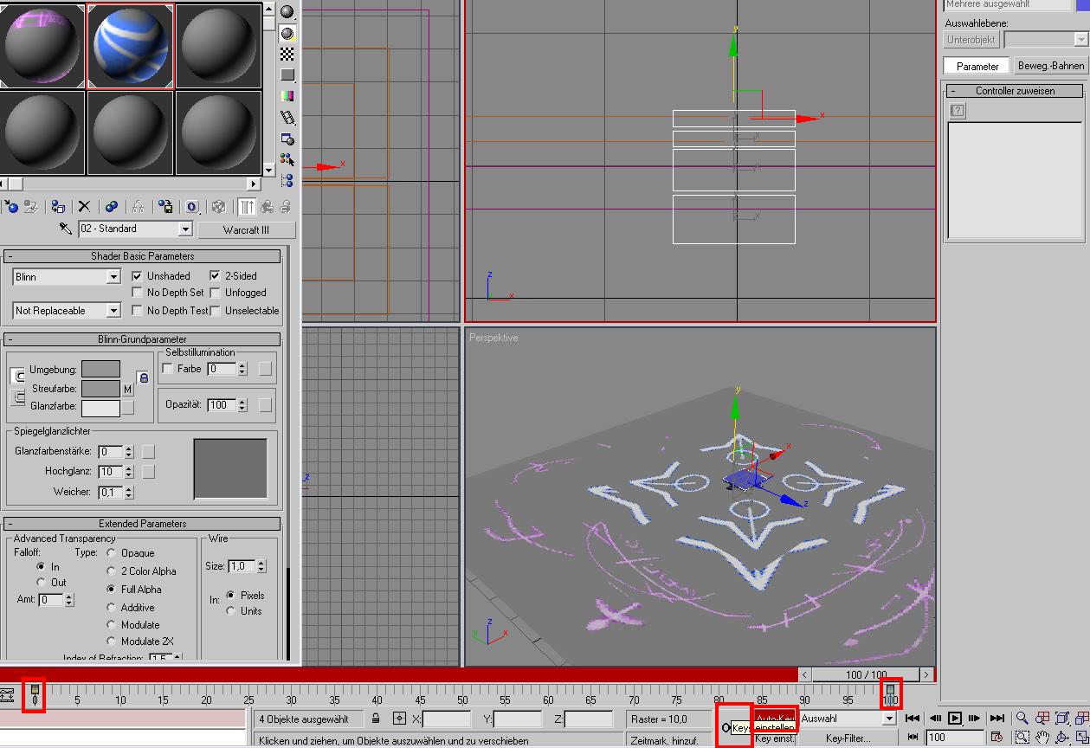This screenshot has width=1090, height=748.
Task: Pick material from object eyedropper
Action: pos(66,229)
